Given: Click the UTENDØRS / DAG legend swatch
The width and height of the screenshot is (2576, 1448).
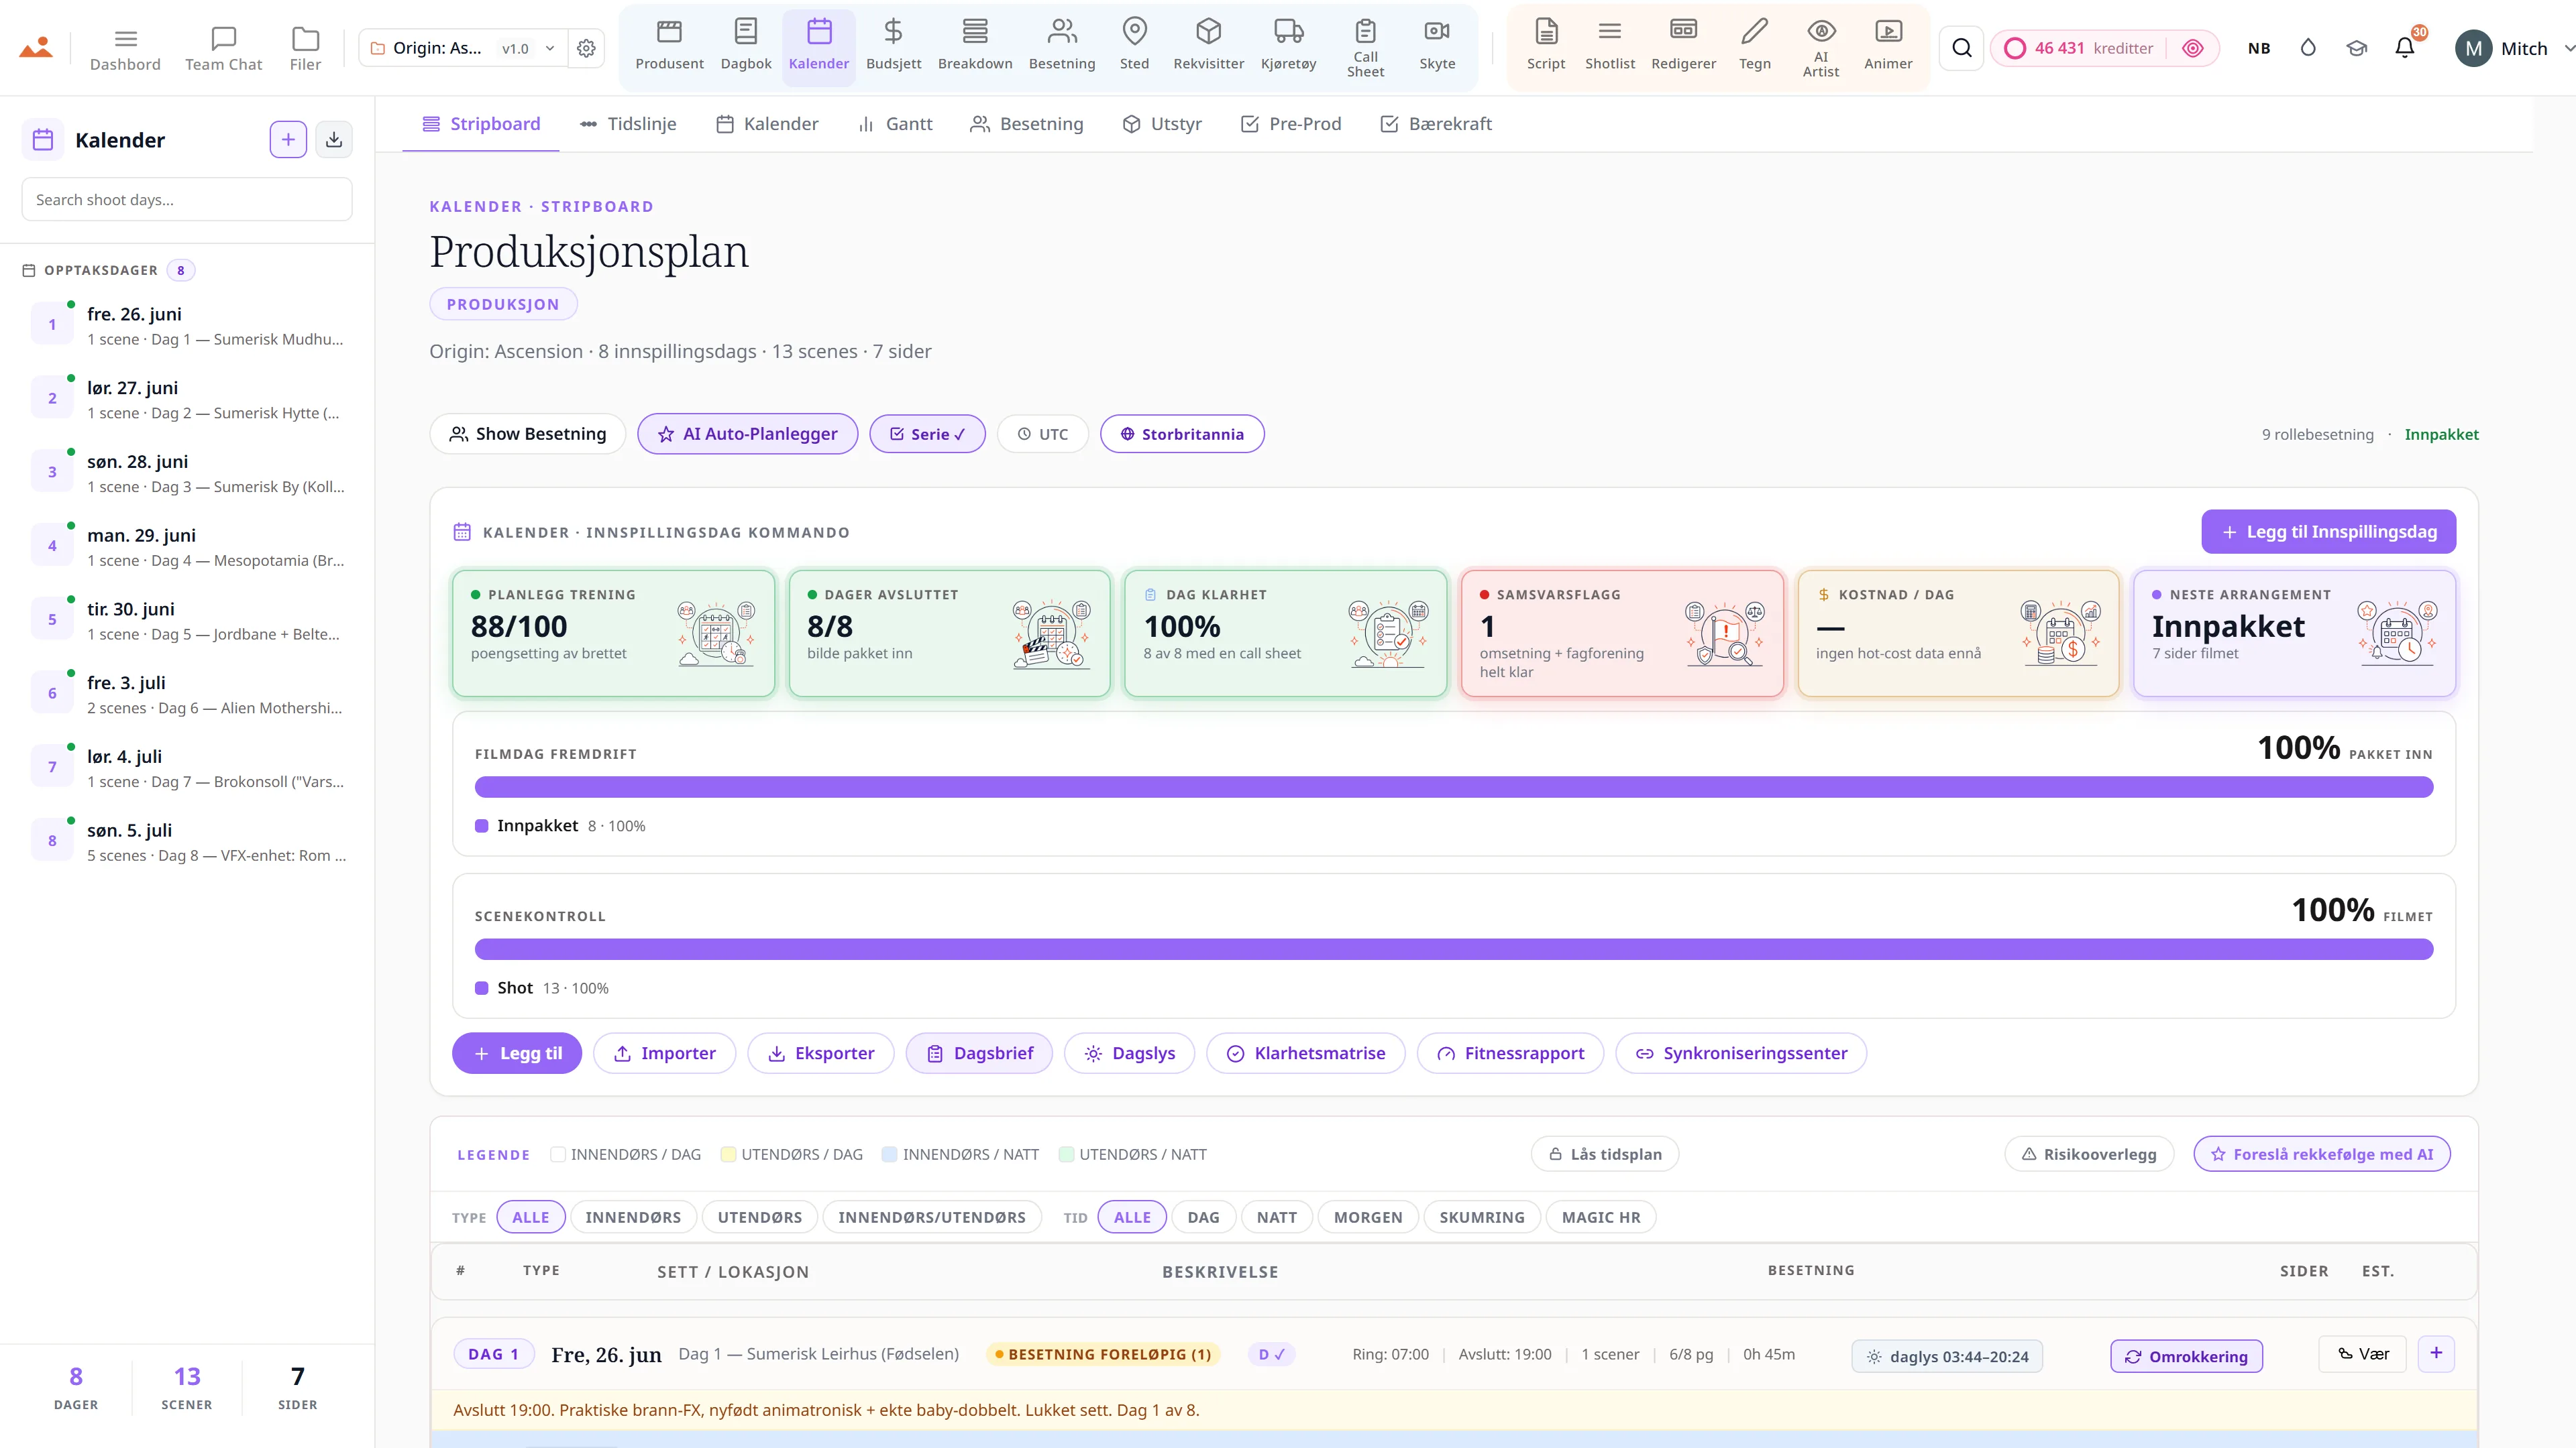Looking at the screenshot, I should [729, 1154].
